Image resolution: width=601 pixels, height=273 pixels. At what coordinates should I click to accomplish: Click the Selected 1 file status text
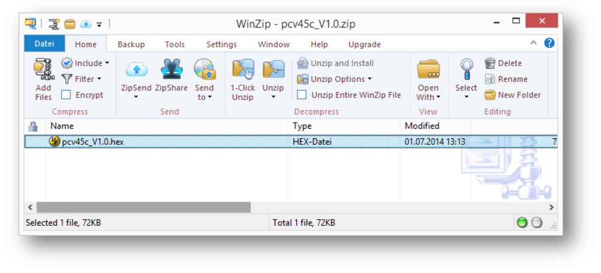click(x=63, y=223)
